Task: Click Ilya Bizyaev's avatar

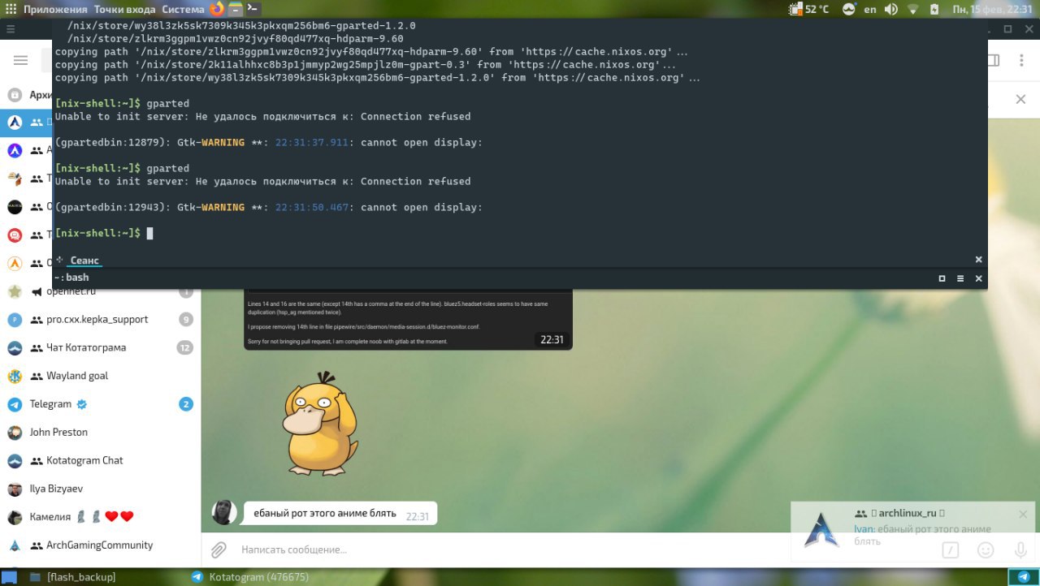Action: [15, 489]
